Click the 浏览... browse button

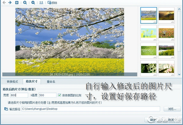[172, 109]
